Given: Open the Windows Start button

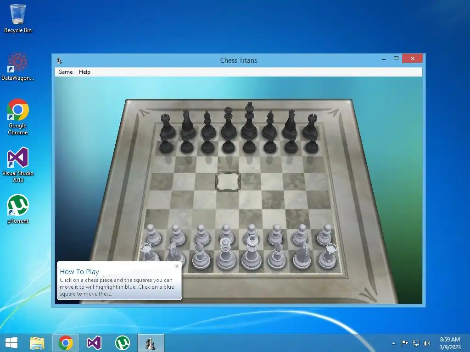Looking at the screenshot, I should coord(11,343).
